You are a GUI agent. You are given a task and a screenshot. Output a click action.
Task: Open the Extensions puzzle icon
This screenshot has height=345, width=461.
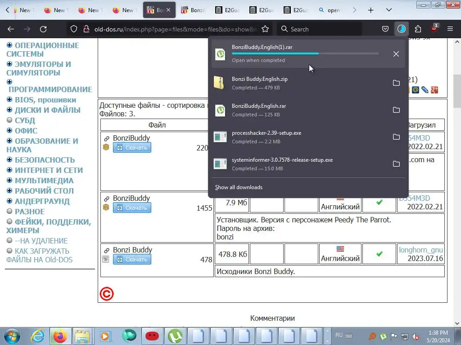pyautogui.click(x=418, y=29)
